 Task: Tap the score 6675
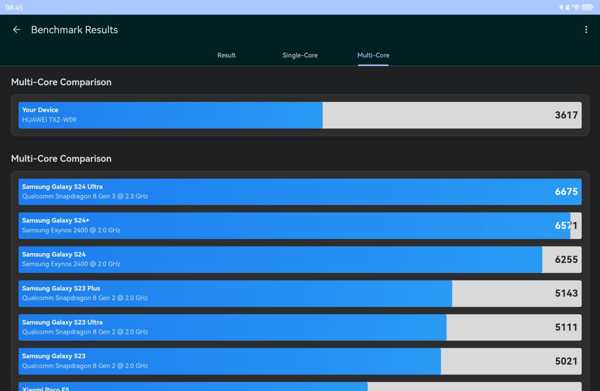tap(566, 192)
